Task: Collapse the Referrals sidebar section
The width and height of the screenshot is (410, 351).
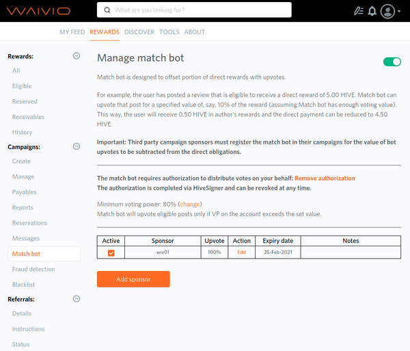Action: pyautogui.click(x=77, y=298)
